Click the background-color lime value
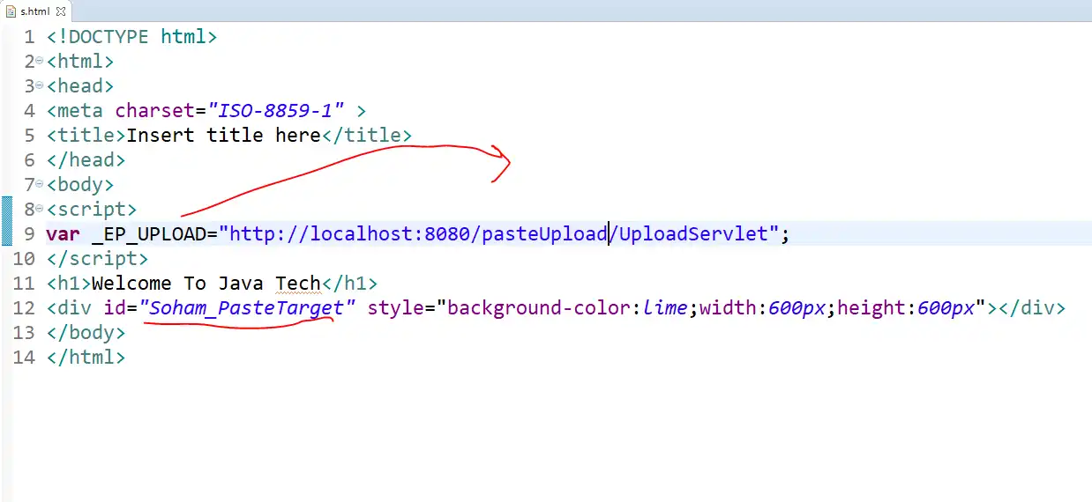Viewport: 1092px width, 502px height. [665, 308]
